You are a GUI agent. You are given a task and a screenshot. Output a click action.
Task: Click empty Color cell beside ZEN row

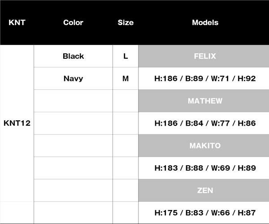73,190
